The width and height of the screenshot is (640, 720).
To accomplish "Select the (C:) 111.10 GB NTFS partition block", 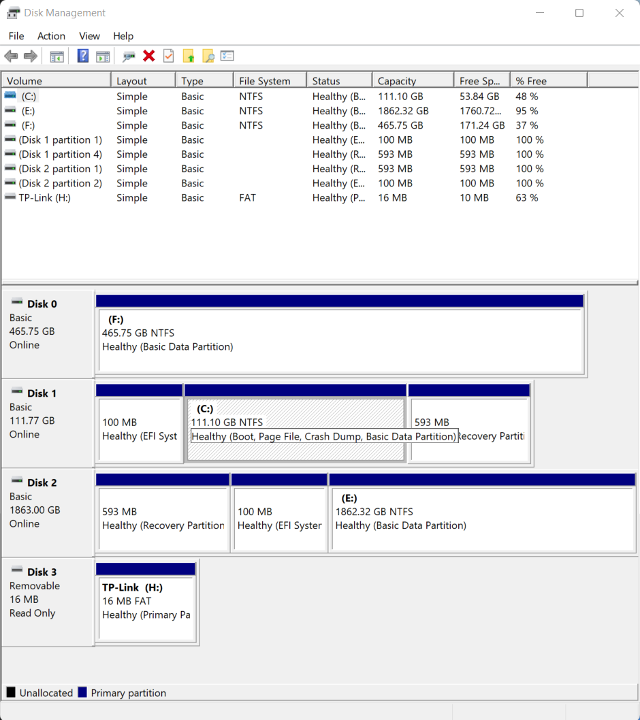I will click(x=295, y=423).
